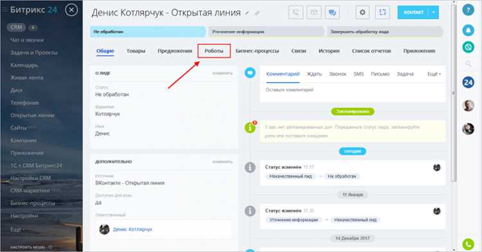The height and width of the screenshot is (252, 482).
Task: Click info icon beside the 11:35 status change
Action: pyautogui.click(x=250, y=211)
